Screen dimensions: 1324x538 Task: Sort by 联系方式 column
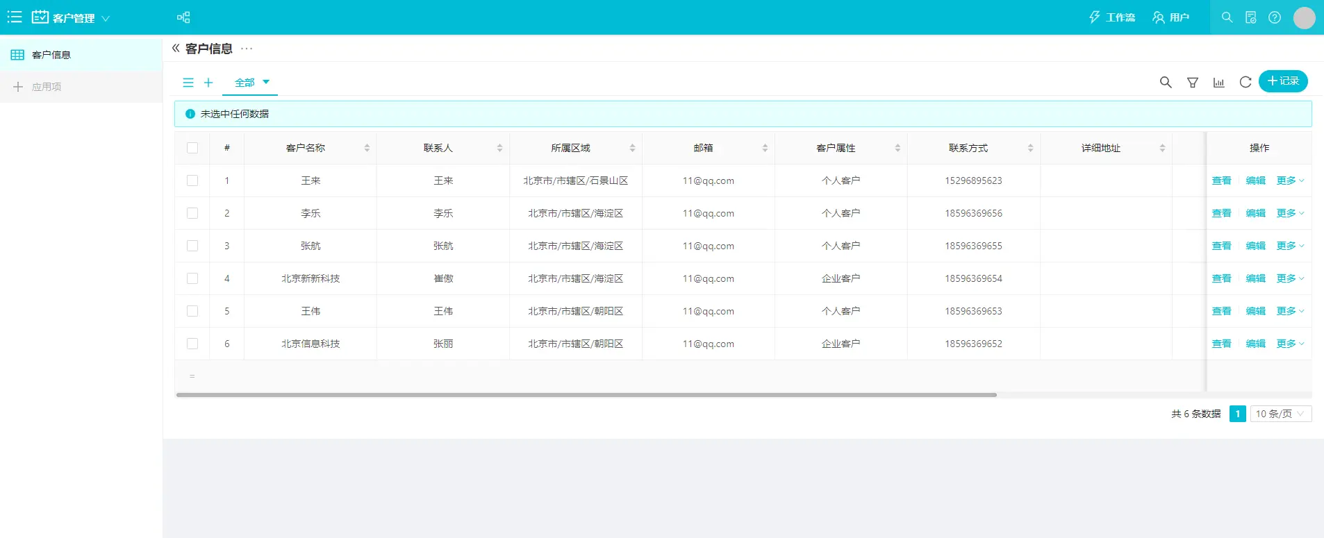(1030, 148)
